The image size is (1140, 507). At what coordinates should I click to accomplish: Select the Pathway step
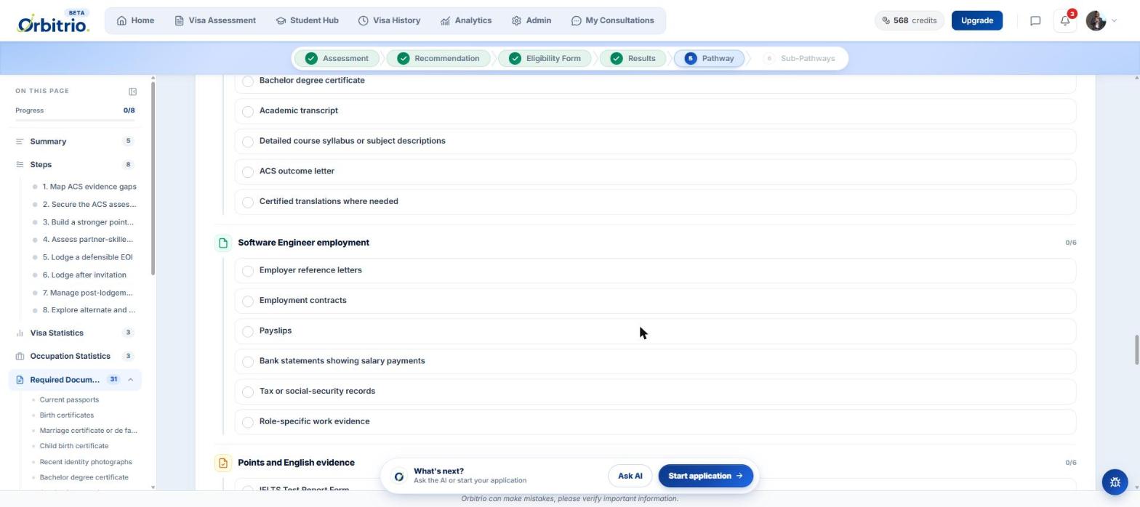(x=710, y=59)
